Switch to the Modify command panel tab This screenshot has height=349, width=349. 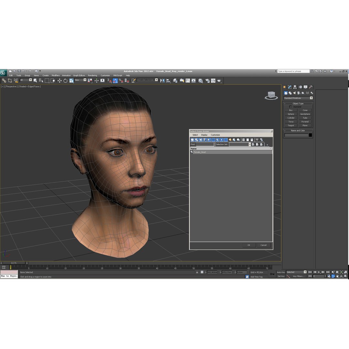(290, 87)
